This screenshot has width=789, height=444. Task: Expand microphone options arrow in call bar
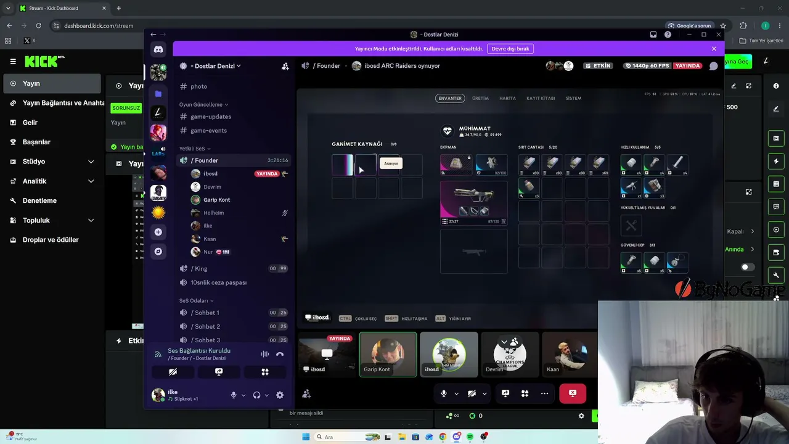pyautogui.click(x=456, y=393)
